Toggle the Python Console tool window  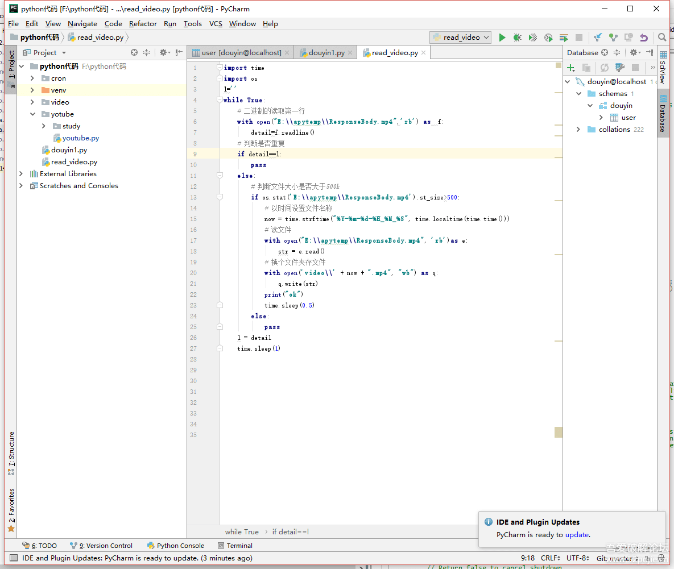coord(175,545)
